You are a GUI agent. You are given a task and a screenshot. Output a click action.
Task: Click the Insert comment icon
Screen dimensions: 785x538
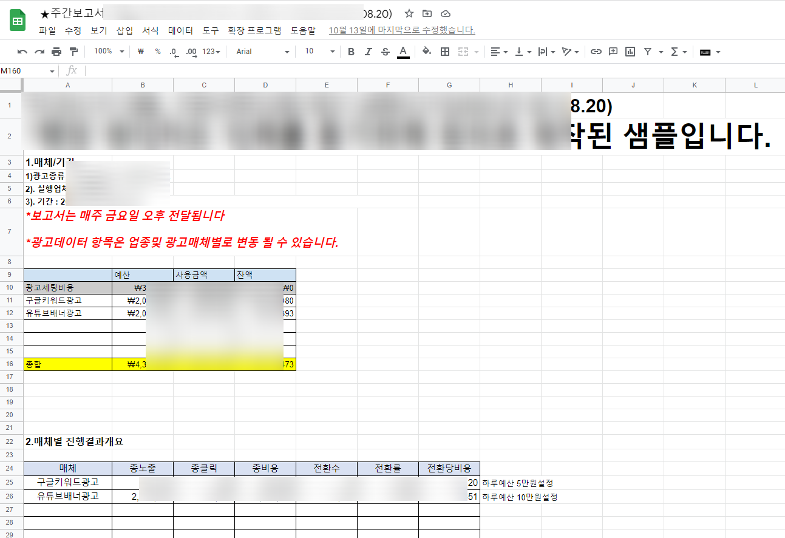(613, 52)
